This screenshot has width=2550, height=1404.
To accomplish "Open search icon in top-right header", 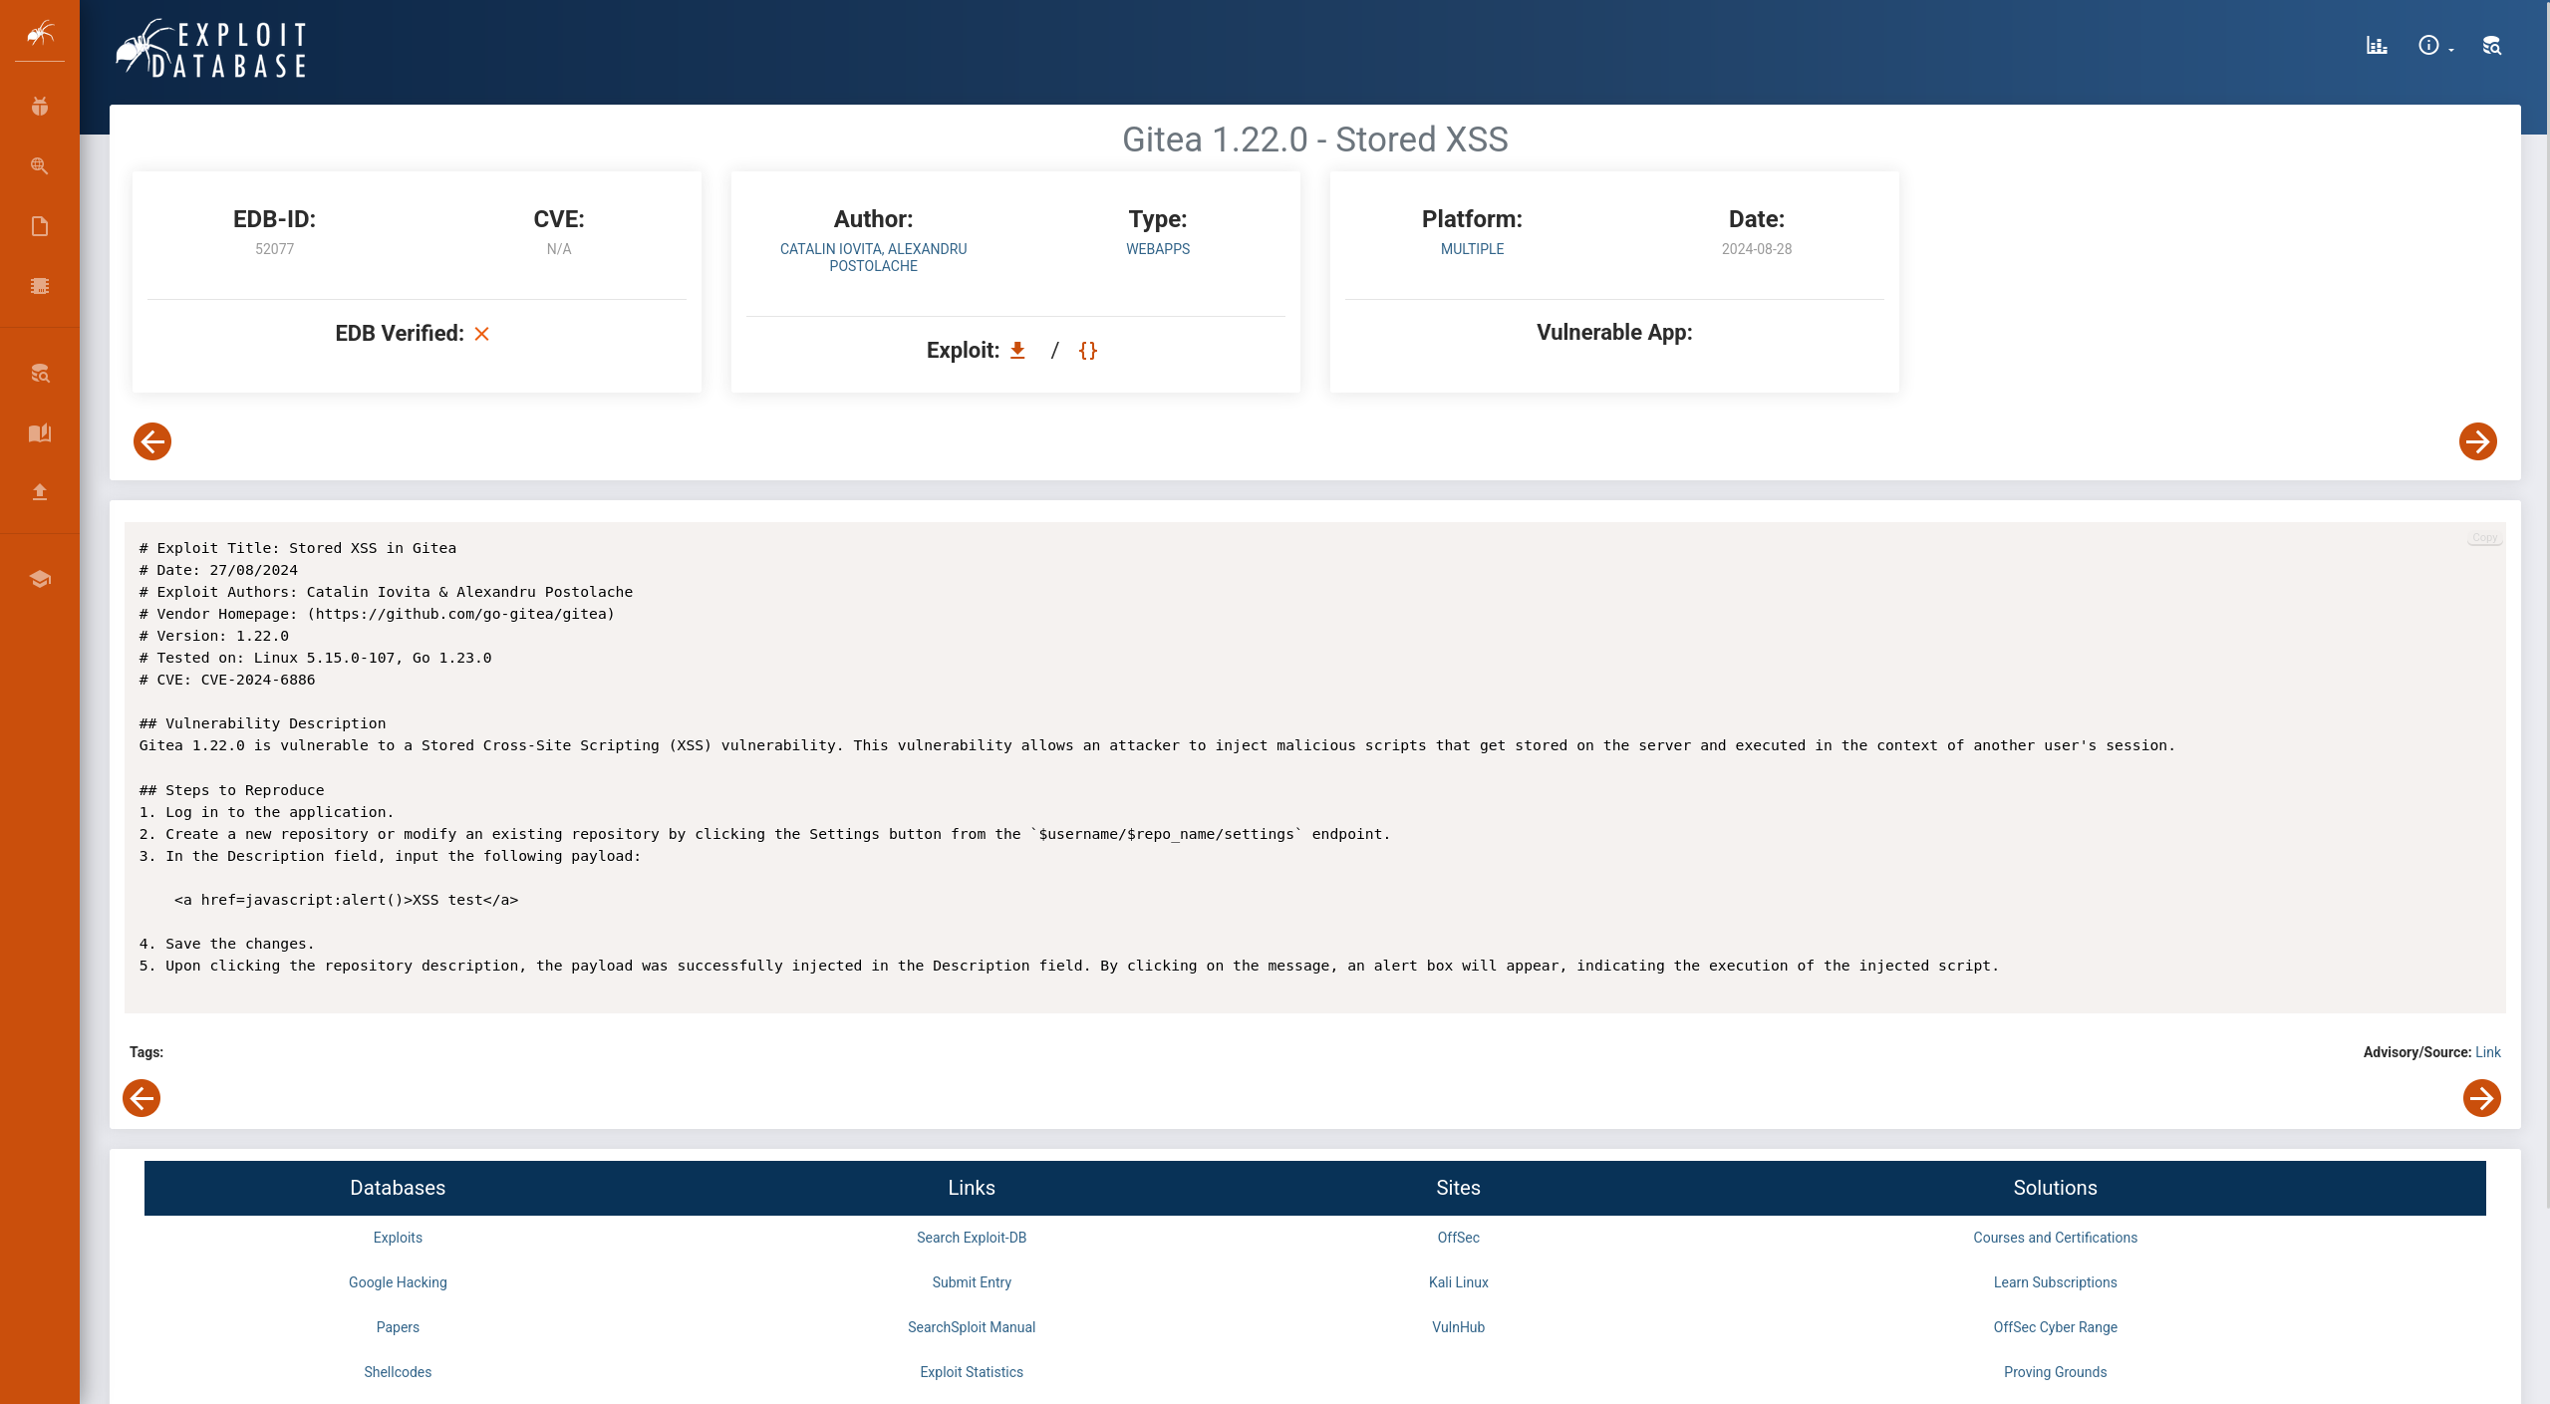I will click(2491, 45).
